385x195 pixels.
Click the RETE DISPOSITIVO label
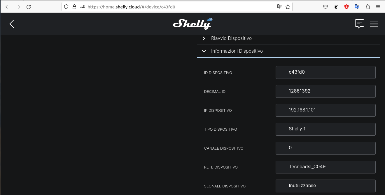coord(221,167)
